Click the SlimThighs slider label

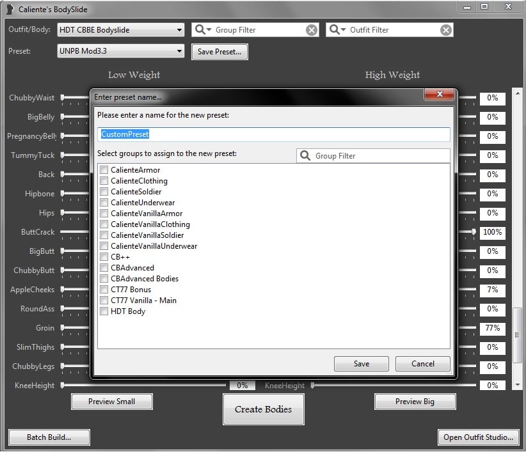(x=35, y=347)
